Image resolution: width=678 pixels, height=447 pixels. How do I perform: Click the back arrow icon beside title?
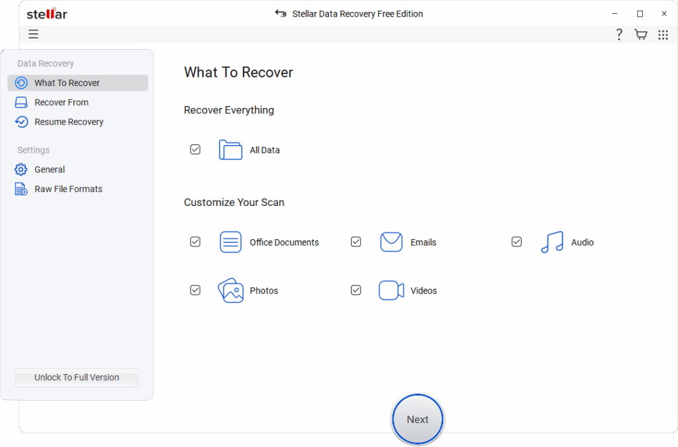click(281, 13)
